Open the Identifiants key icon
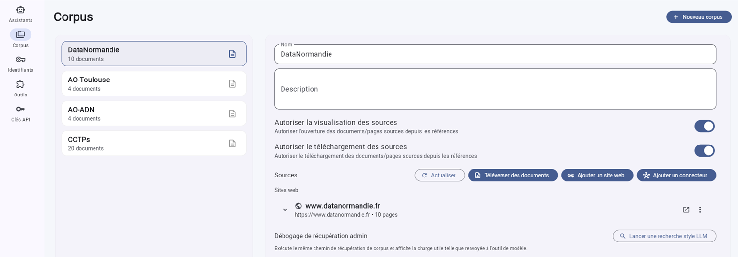 click(20, 59)
